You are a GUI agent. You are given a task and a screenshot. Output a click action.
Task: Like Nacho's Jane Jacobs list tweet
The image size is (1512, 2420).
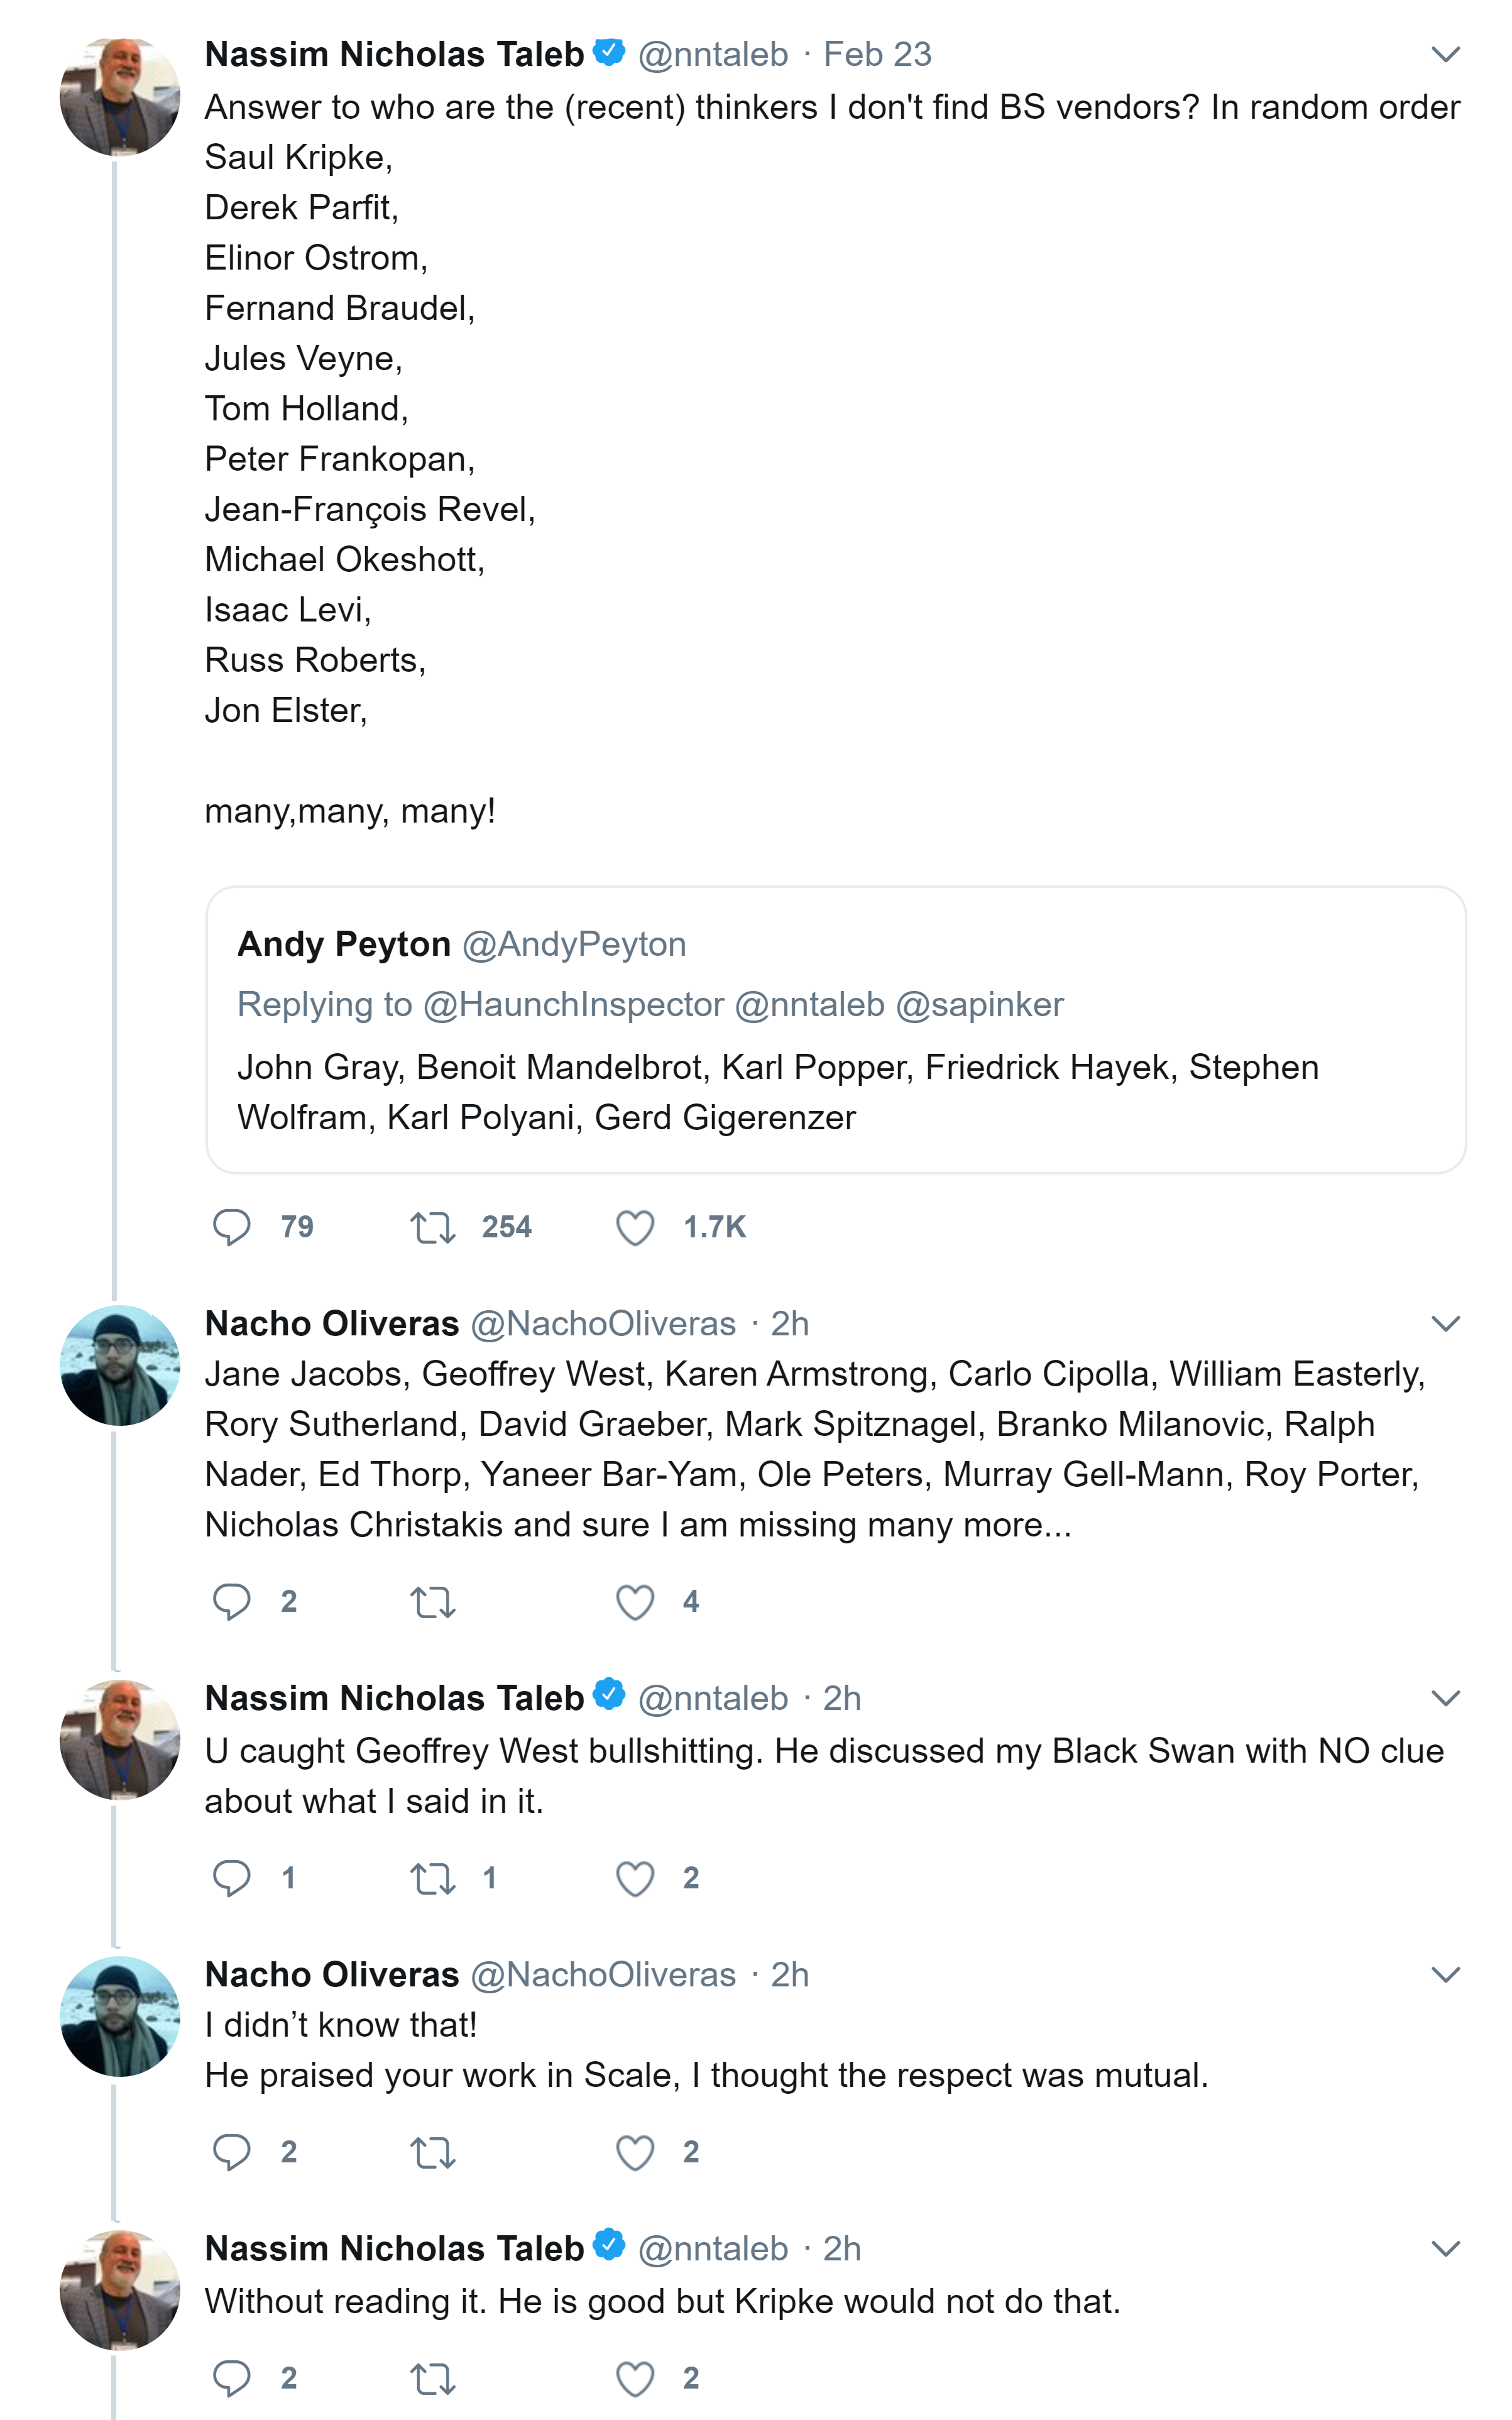tap(635, 1601)
